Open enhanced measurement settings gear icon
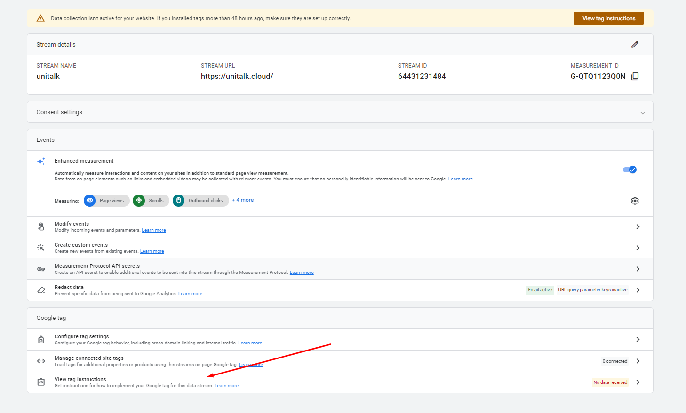Screen dimensions: 686x413 click(635, 201)
